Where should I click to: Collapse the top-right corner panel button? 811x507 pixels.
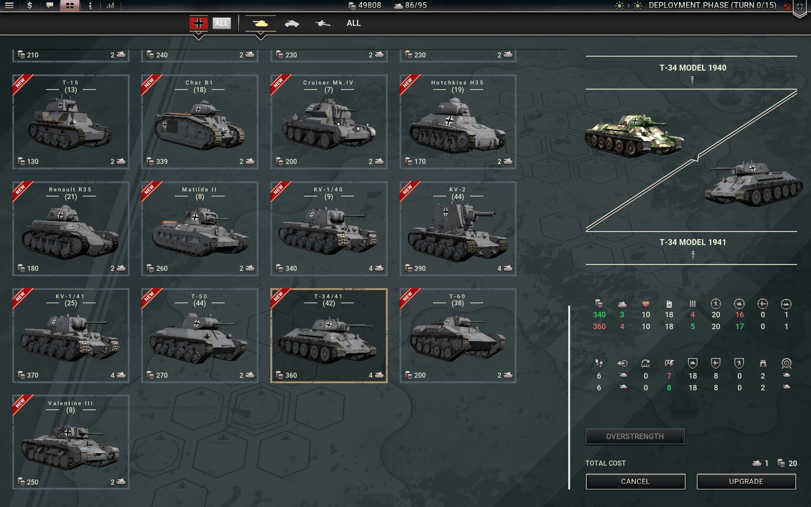pos(800,7)
